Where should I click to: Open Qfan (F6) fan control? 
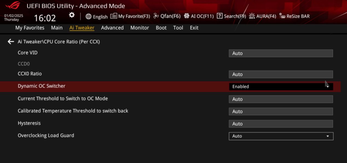[167, 16]
